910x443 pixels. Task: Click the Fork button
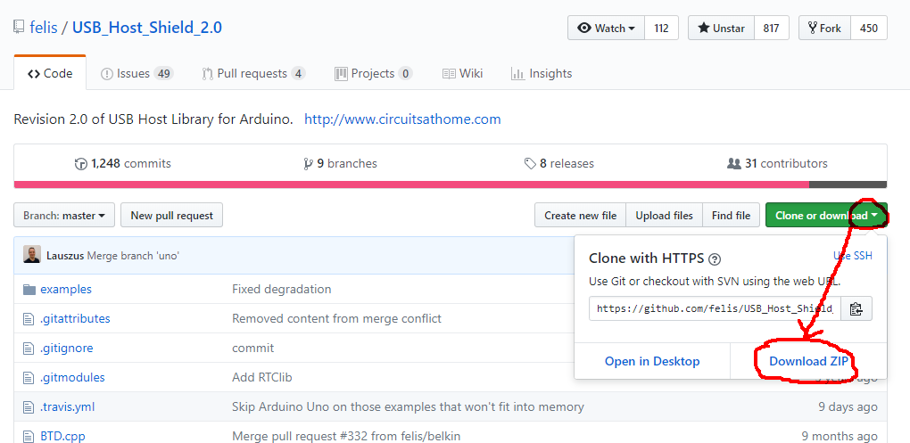pos(824,28)
